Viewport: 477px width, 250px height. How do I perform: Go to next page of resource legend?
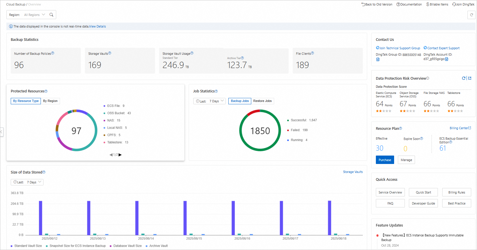pos(120,155)
